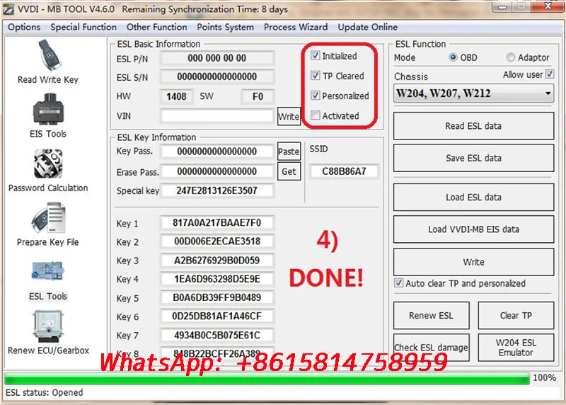Open the Special Function menu
The width and height of the screenshot is (566, 405).
pos(83,27)
